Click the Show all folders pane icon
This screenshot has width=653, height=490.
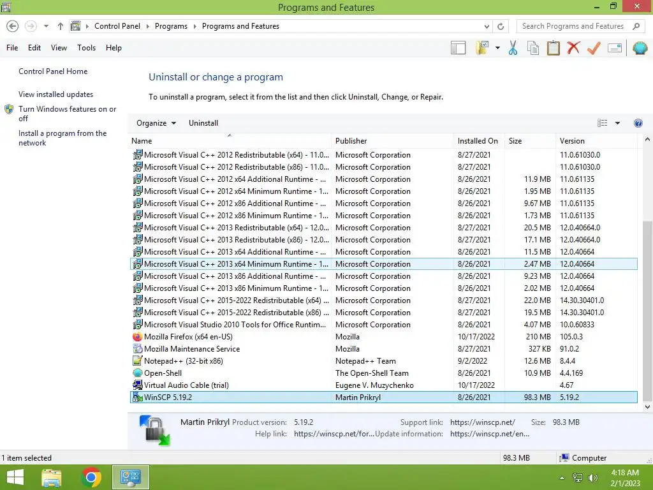458,48
